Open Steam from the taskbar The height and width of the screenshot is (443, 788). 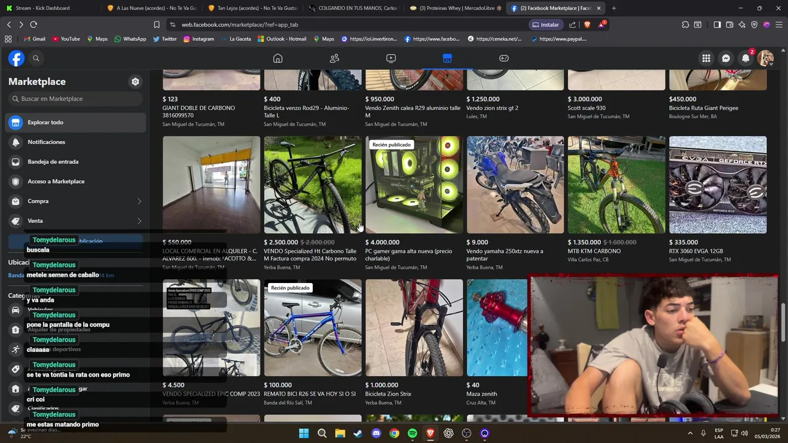tap(358, 433)
